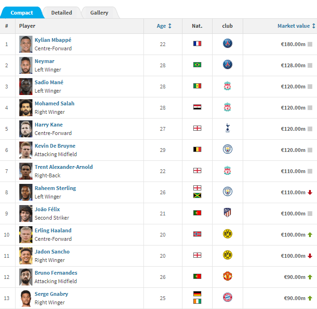Click Harry Kane's portrait thumbnail
The image size is (317, 309).
[26, 129]
